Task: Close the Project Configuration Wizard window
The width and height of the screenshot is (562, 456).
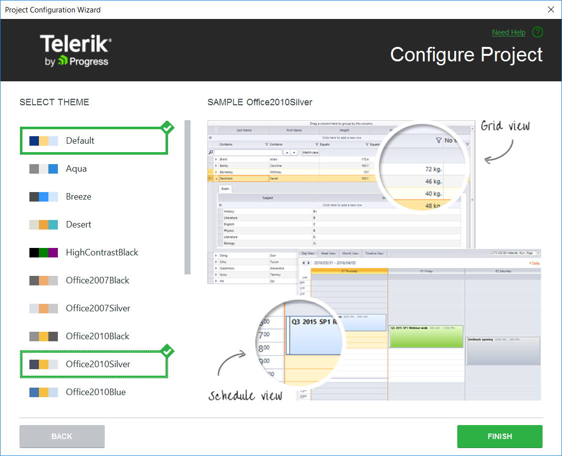Action: pyautogui.click(x=551, y=9)
